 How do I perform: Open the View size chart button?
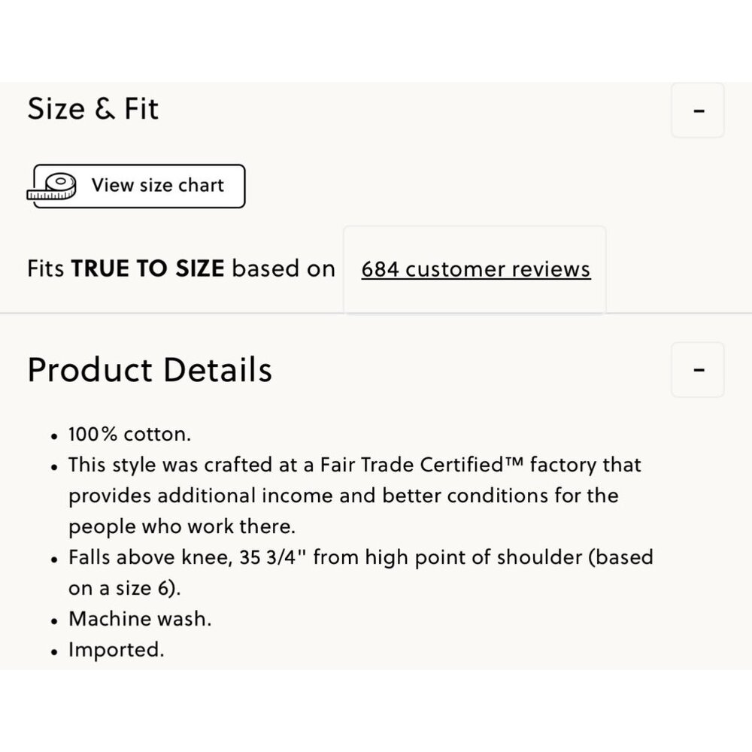157,186
